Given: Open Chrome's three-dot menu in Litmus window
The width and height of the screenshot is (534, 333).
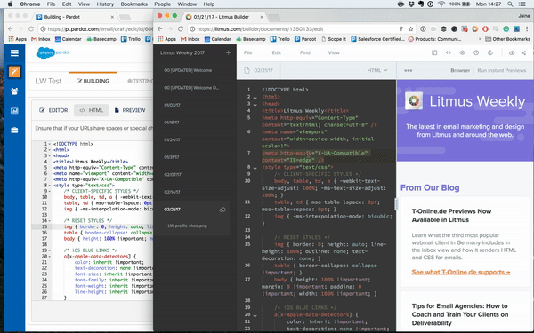Looking at the screenshot, I should pyautogui.click(x=527, y=29).
